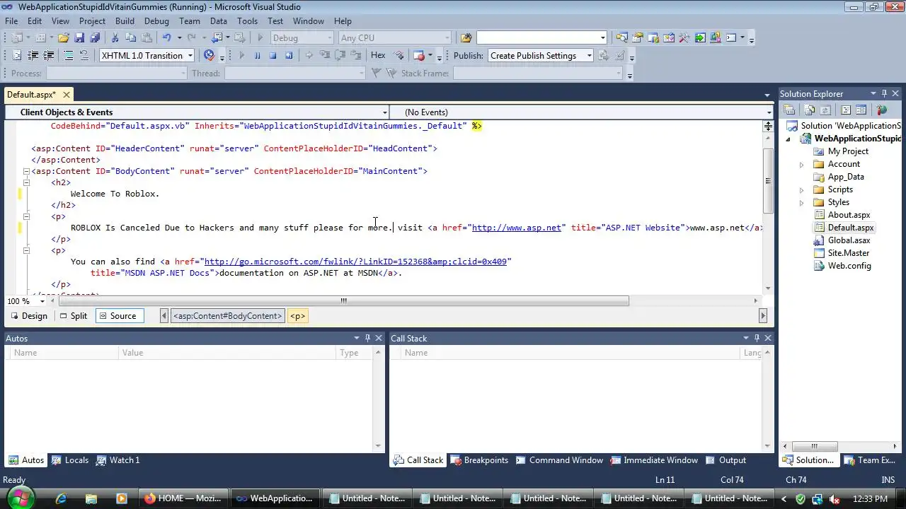This screenshot has width=906, height=509.
Task: Open the Toolbox via the hammer and wrench icon
Action: click(x=684, y=37)
